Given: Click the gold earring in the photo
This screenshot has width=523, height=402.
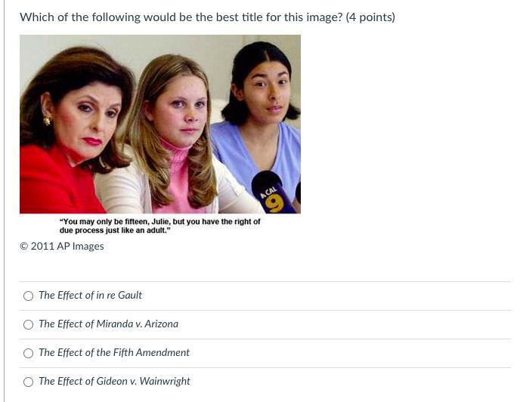Looking at the screenshot, I should tap(47, 120).
